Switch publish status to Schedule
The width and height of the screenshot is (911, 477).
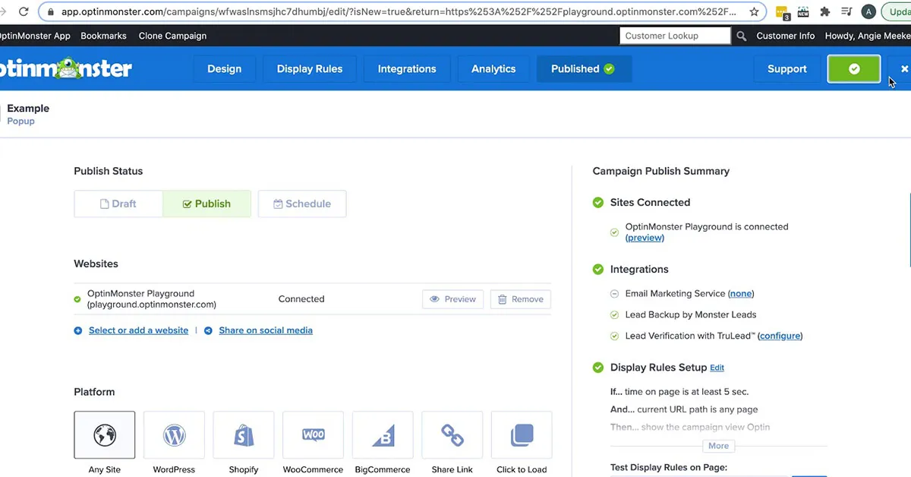point(302,204)
